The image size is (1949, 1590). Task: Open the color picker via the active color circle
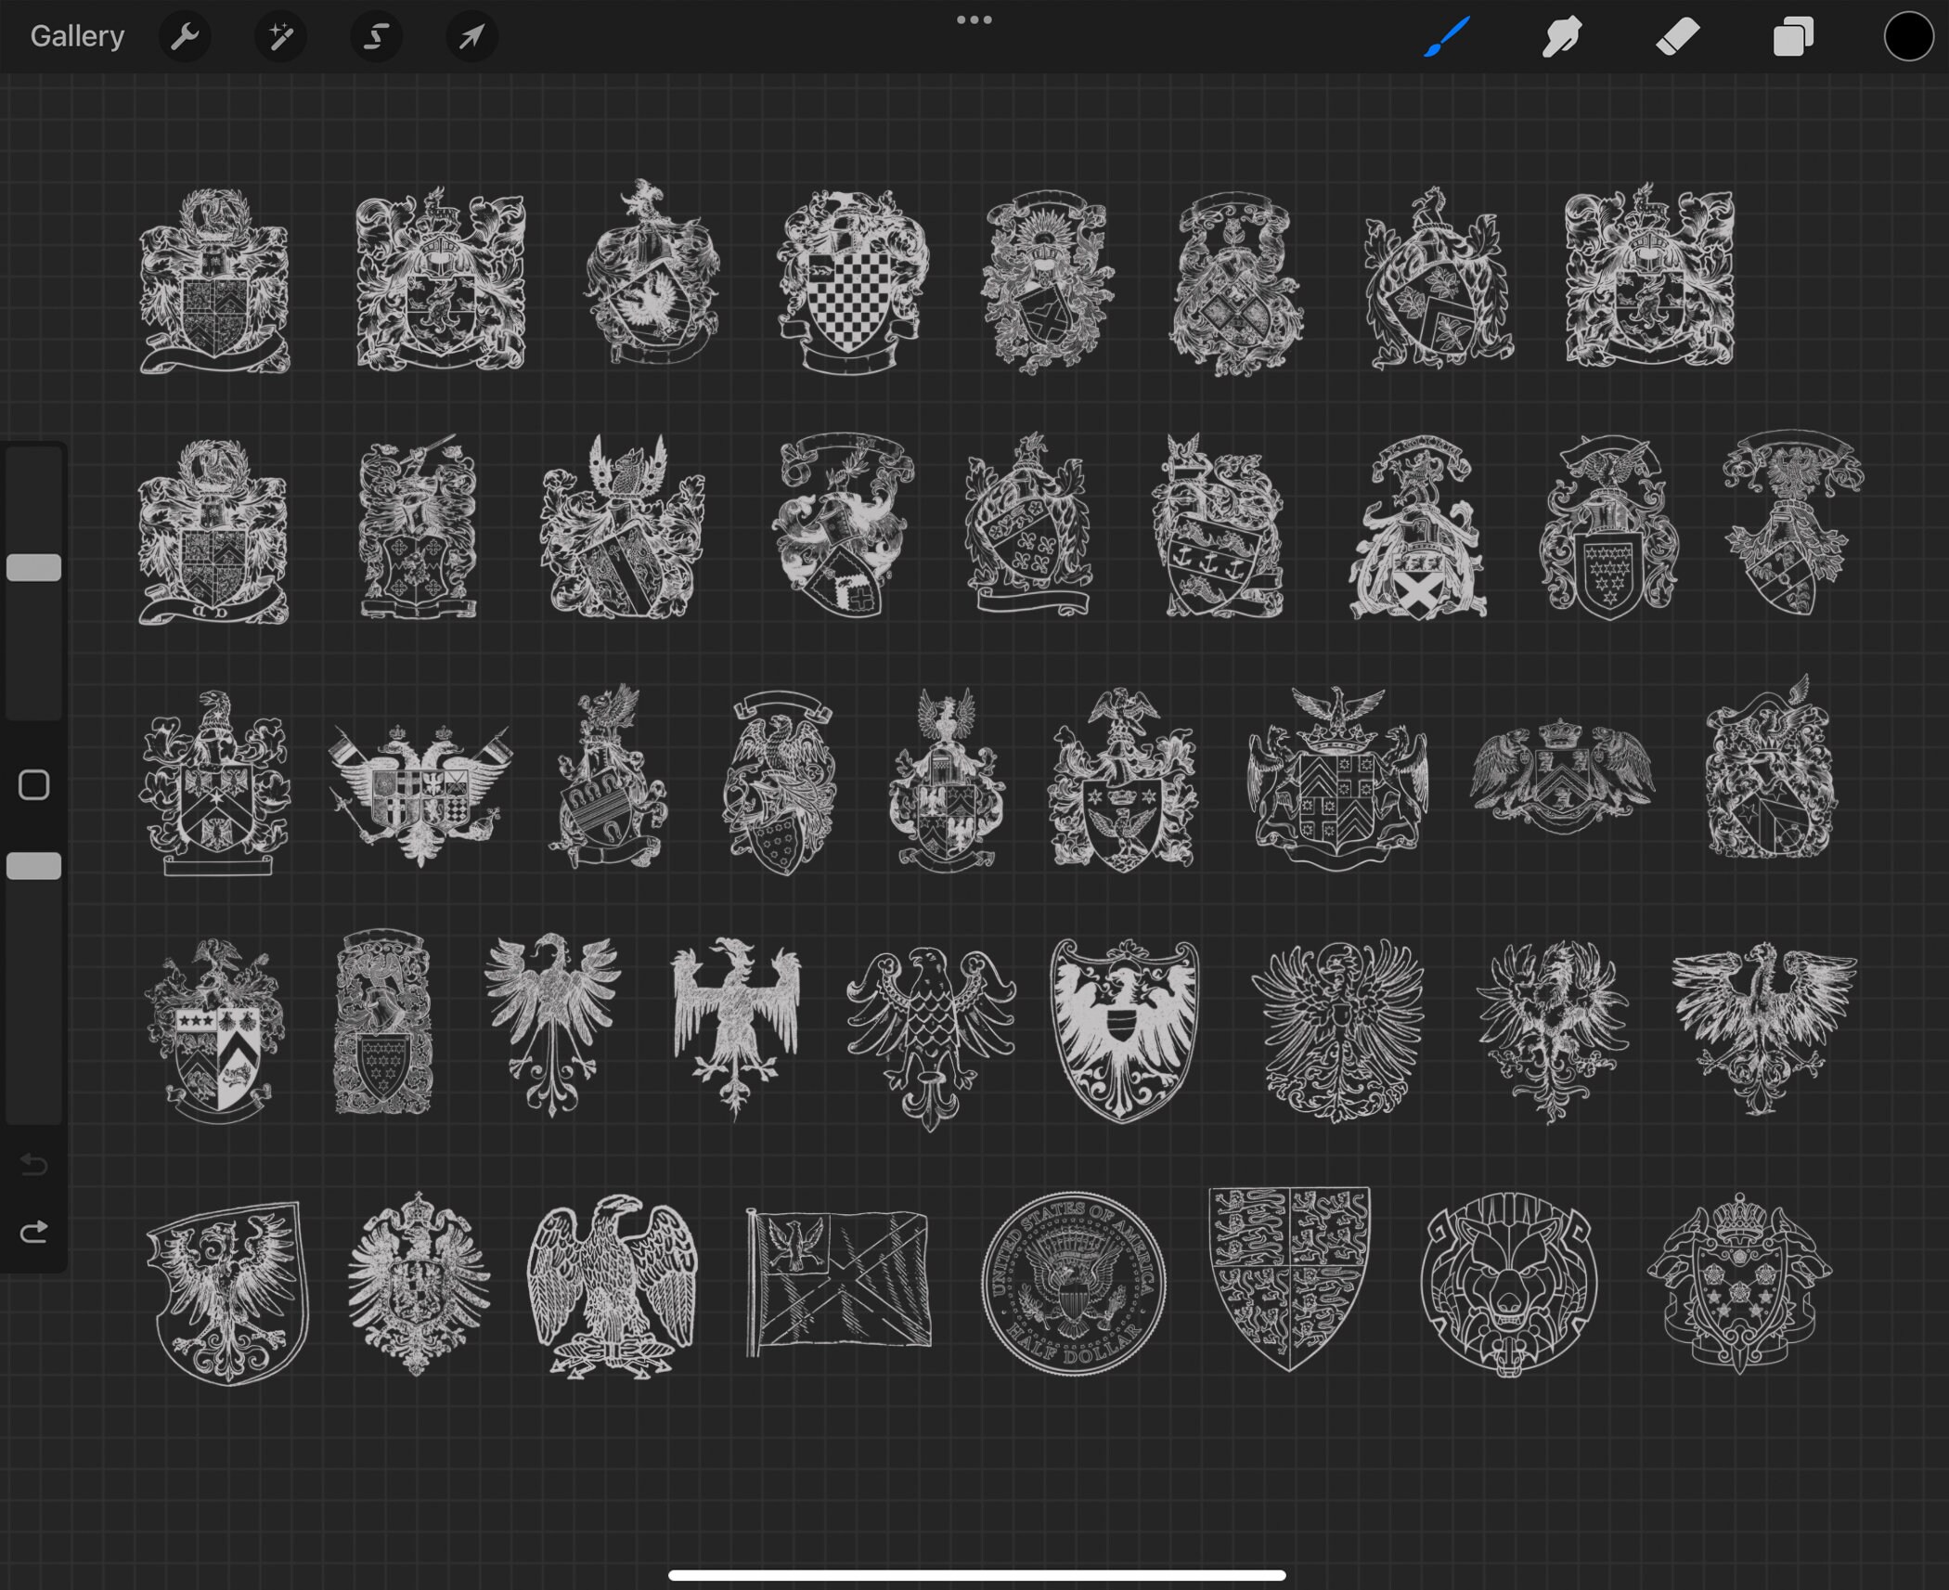tap(1907, 36)
